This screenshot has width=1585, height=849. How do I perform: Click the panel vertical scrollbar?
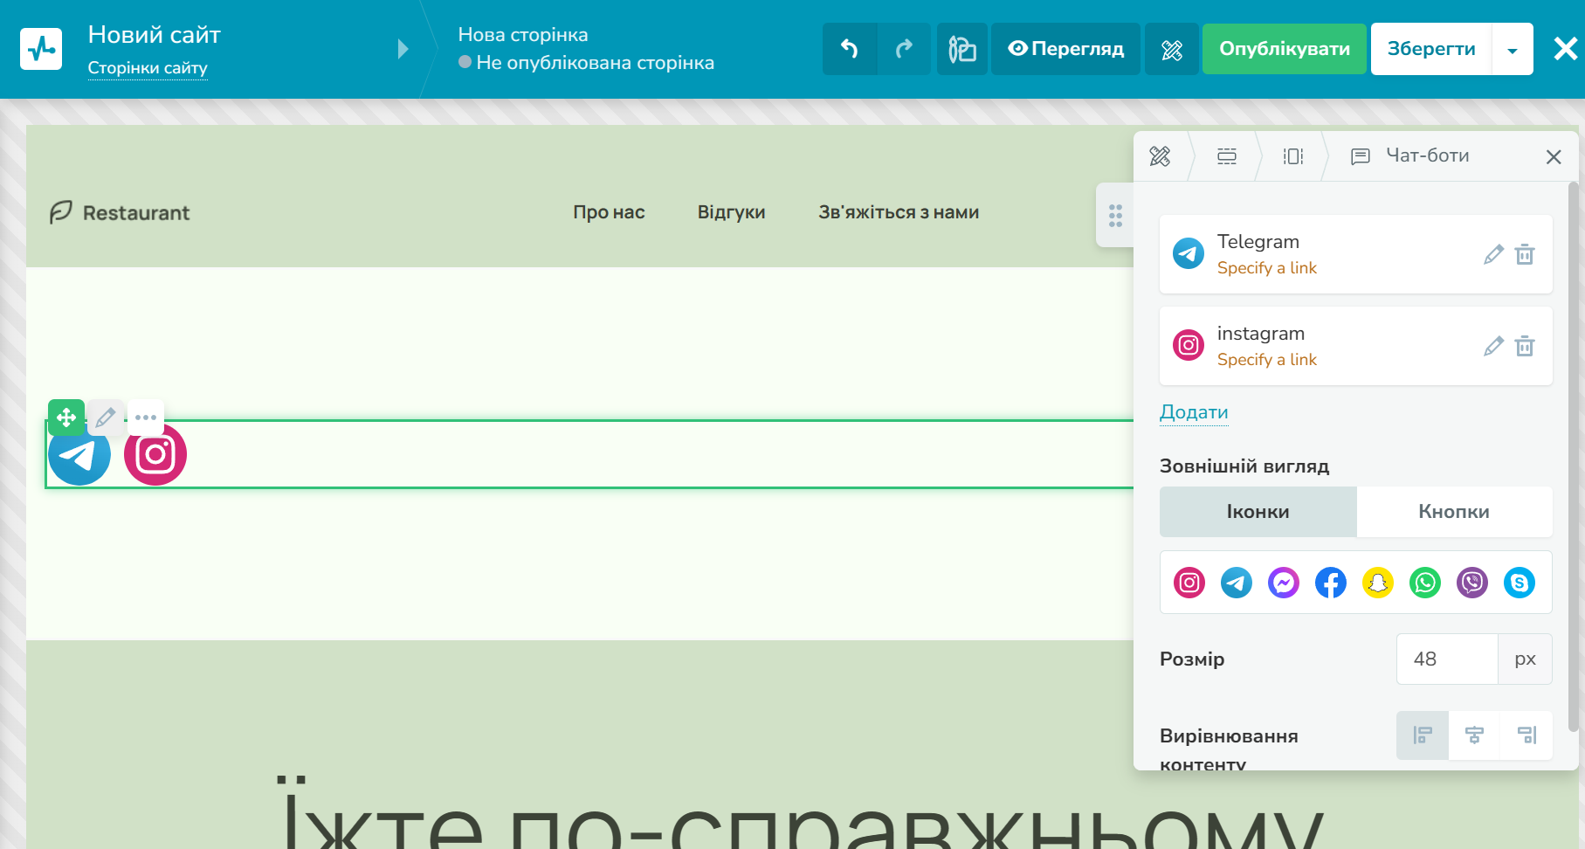point(1574,456)
